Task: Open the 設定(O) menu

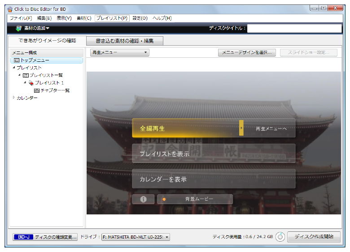Action: (x=140, y=18)
